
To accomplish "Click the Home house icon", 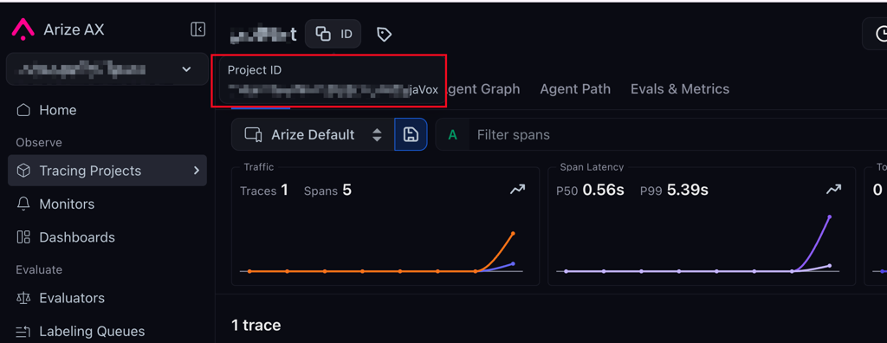I will coord(23,110).
